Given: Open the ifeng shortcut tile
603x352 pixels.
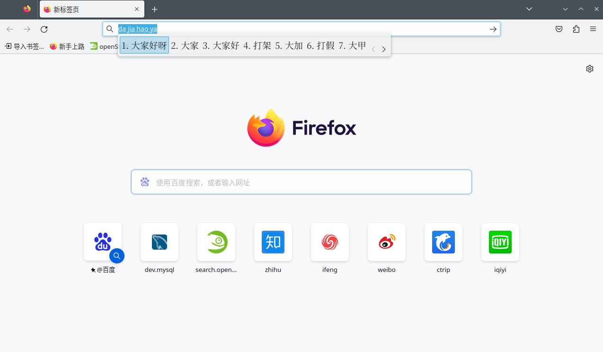Looking at the screenshot, I should tap(330, 242).
